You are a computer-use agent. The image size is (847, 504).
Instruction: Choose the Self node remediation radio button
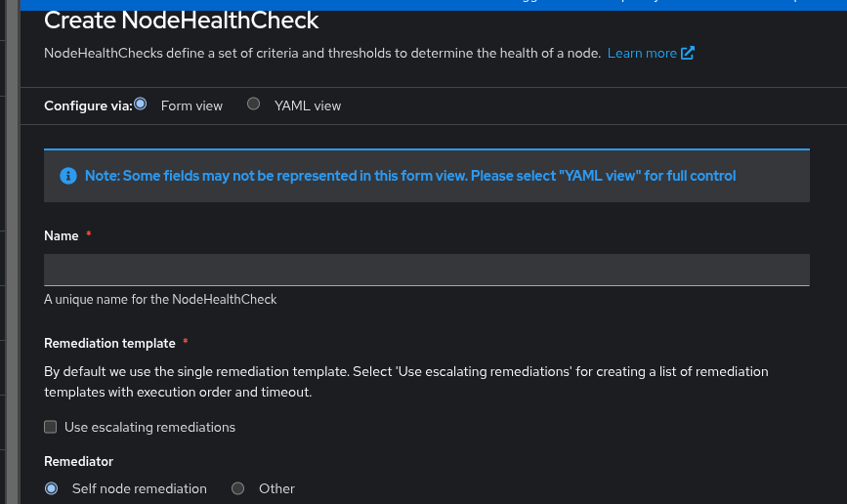point(52,488)
